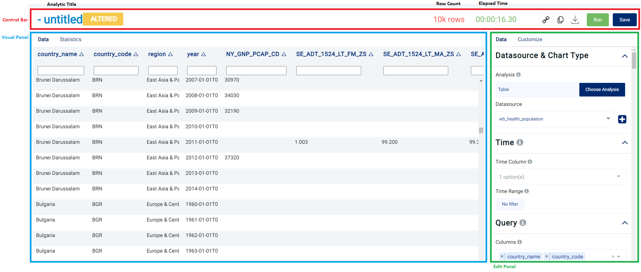Viewport: 641px width, 272px height.
Task: Select Data tab in visual panel
Action: (x=43, y=39)
